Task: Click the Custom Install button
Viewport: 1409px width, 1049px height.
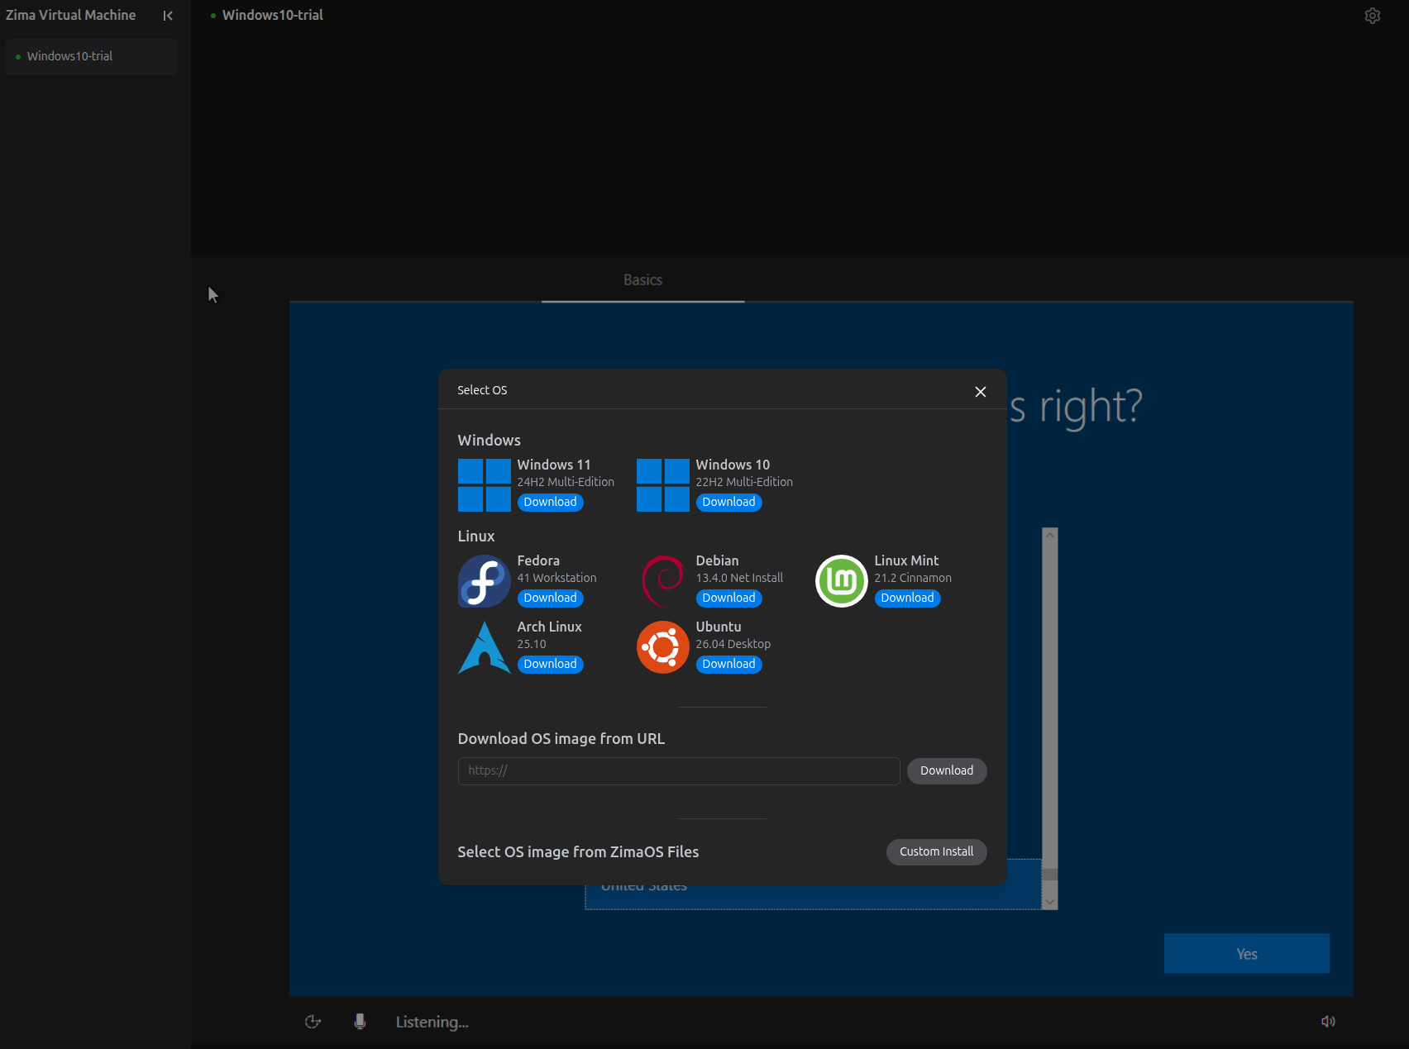Action: [x=937, y=852]
